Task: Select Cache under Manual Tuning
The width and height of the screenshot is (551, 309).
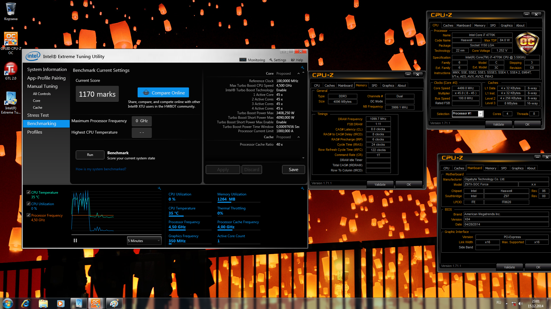Action: [x=37, y=108]
